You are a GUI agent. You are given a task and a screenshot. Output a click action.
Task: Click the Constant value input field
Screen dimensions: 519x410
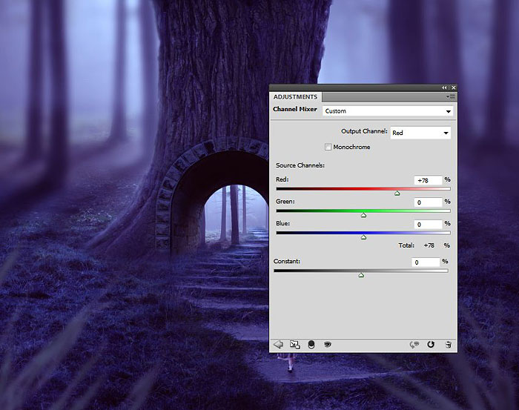pos(426,262)
